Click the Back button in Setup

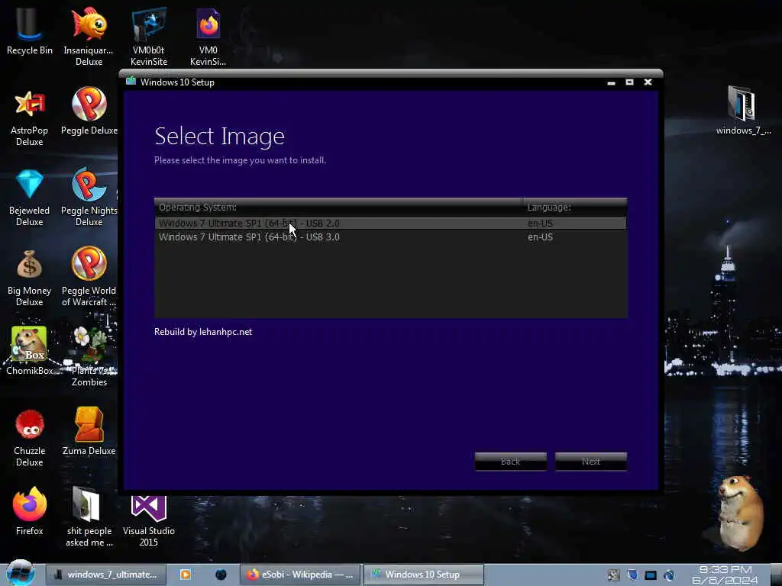511,462
